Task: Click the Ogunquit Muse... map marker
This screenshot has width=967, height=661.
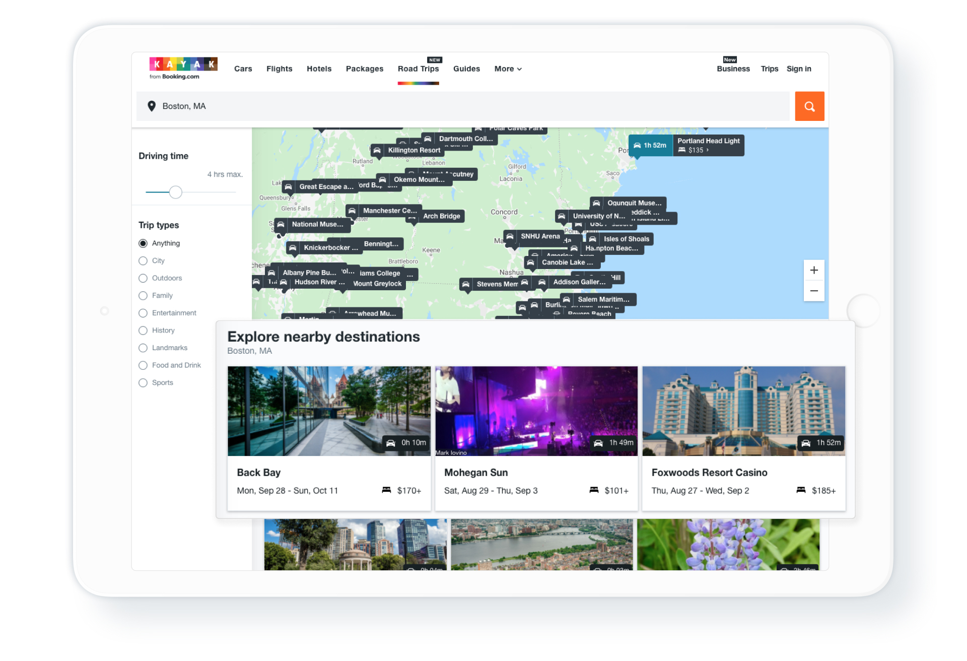Action: (629, 203)
